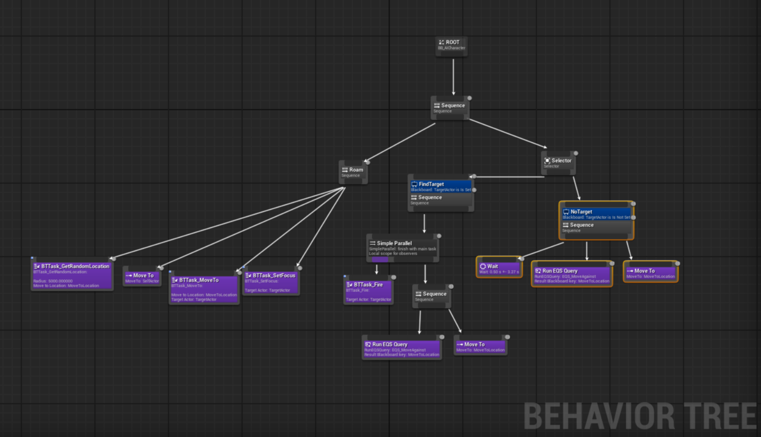Click the Selector node's icon
761x437 pixels.
tap(547, 161)
